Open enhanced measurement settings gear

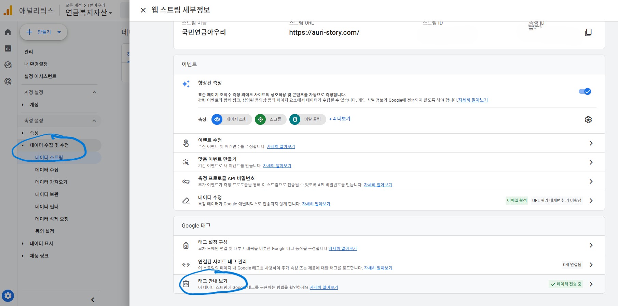point(588,120)
